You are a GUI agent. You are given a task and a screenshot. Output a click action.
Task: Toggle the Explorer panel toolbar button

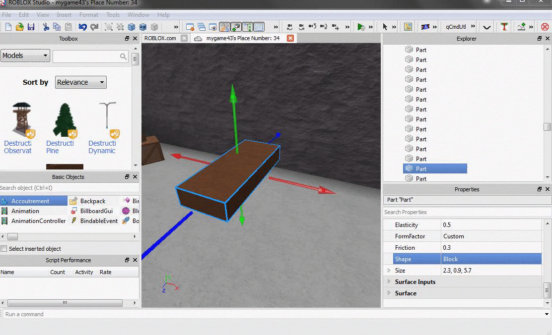coord(248,27)
